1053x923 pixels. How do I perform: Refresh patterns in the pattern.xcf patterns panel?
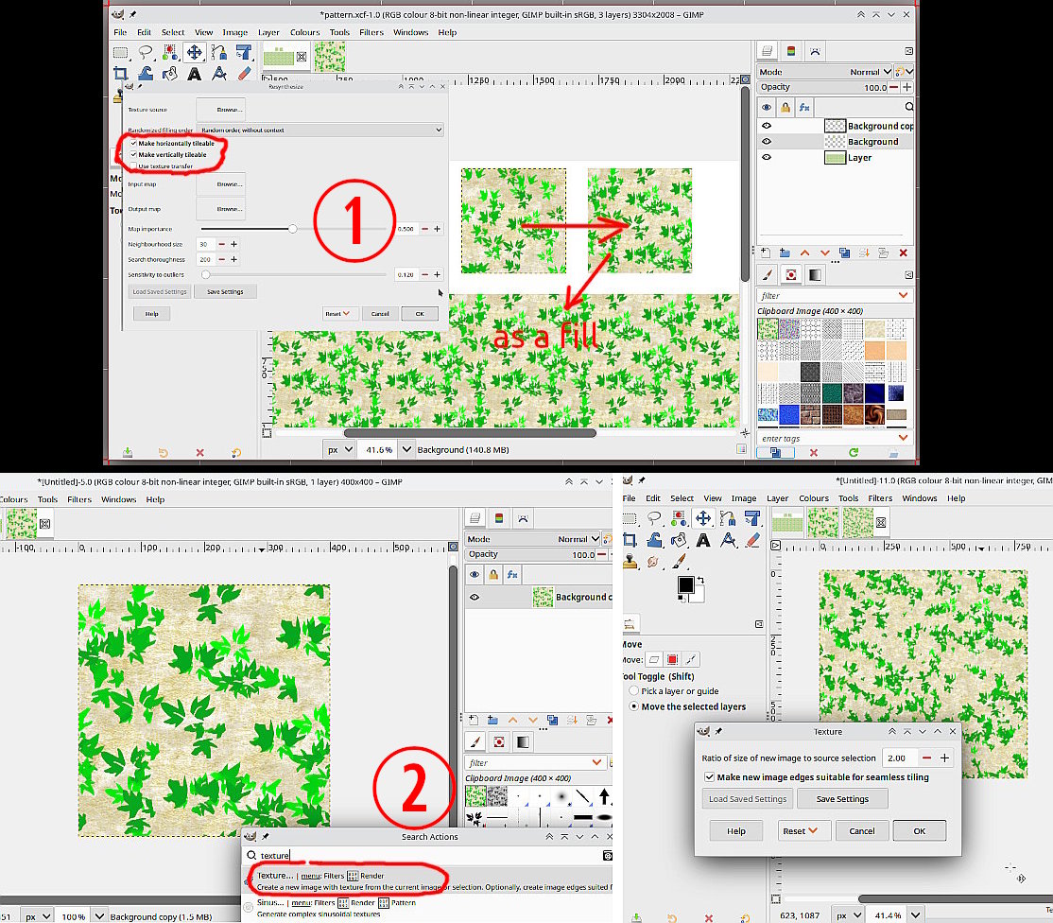point(854,453)
